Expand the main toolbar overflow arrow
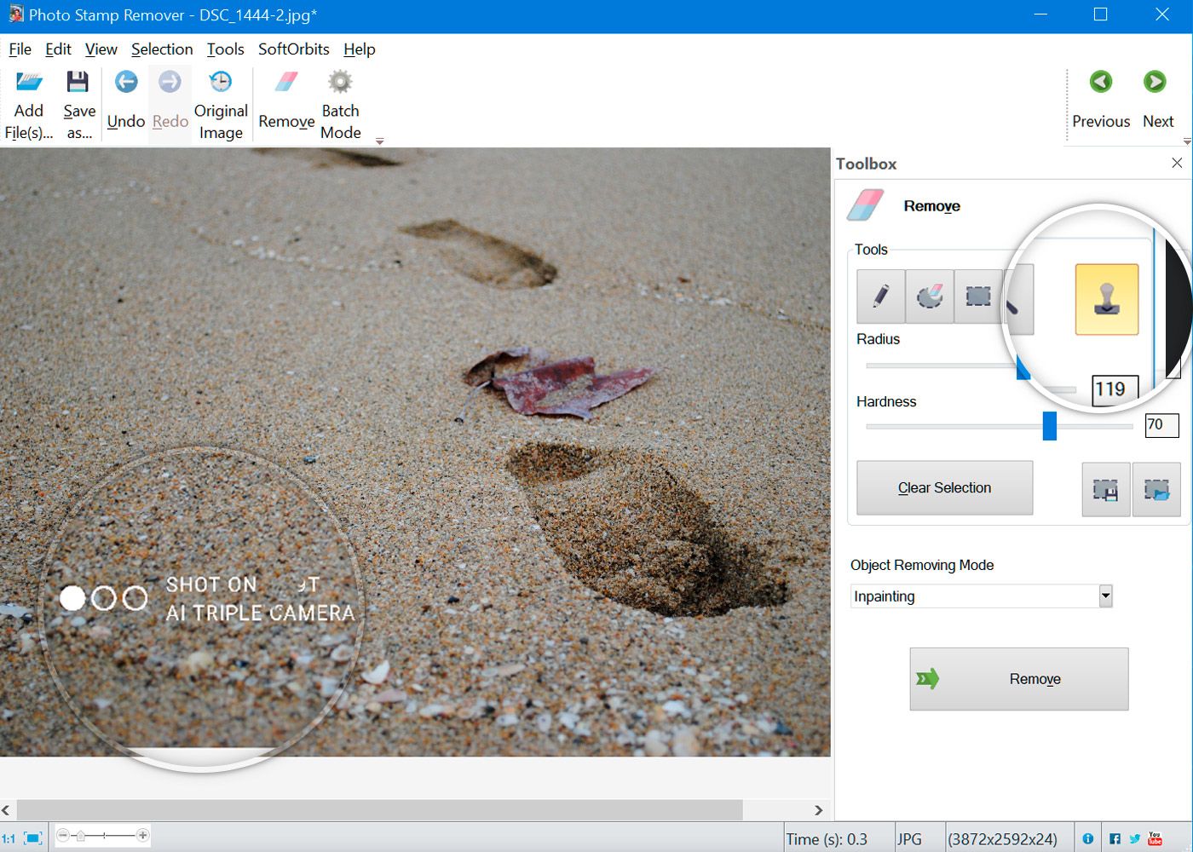This screenshot has width=1193, height=852. click(380, 141)
